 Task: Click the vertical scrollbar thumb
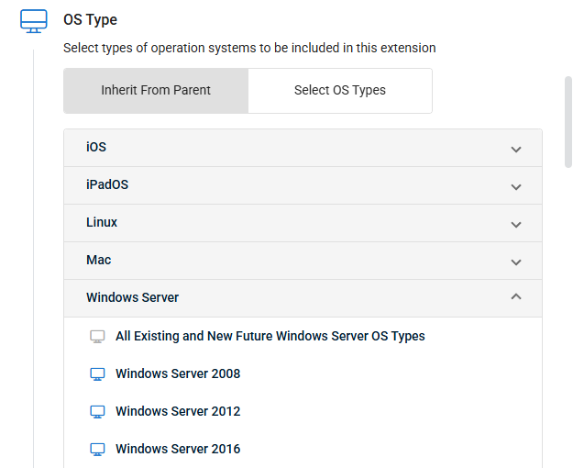(568, 122)
